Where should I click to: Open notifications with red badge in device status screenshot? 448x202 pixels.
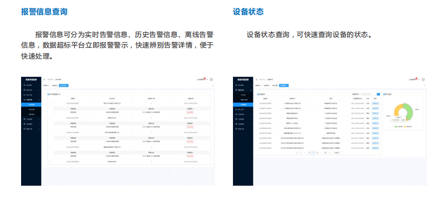pos(413,79)
